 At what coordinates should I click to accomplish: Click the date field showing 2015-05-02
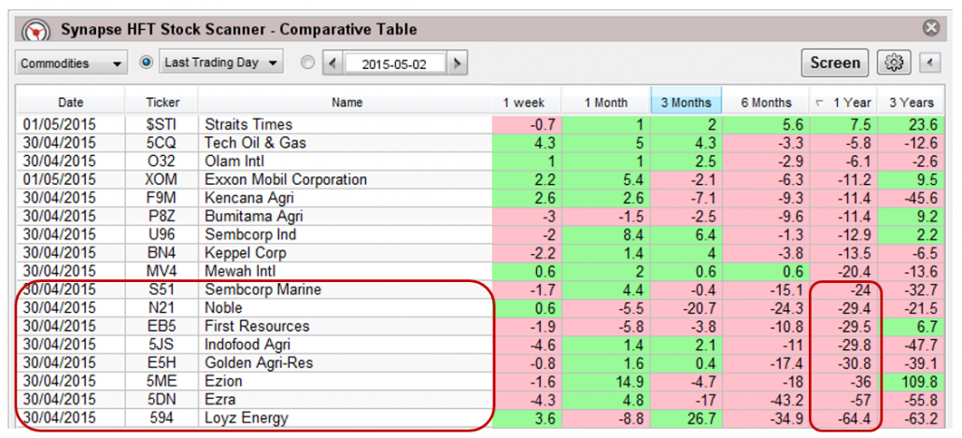393,64
